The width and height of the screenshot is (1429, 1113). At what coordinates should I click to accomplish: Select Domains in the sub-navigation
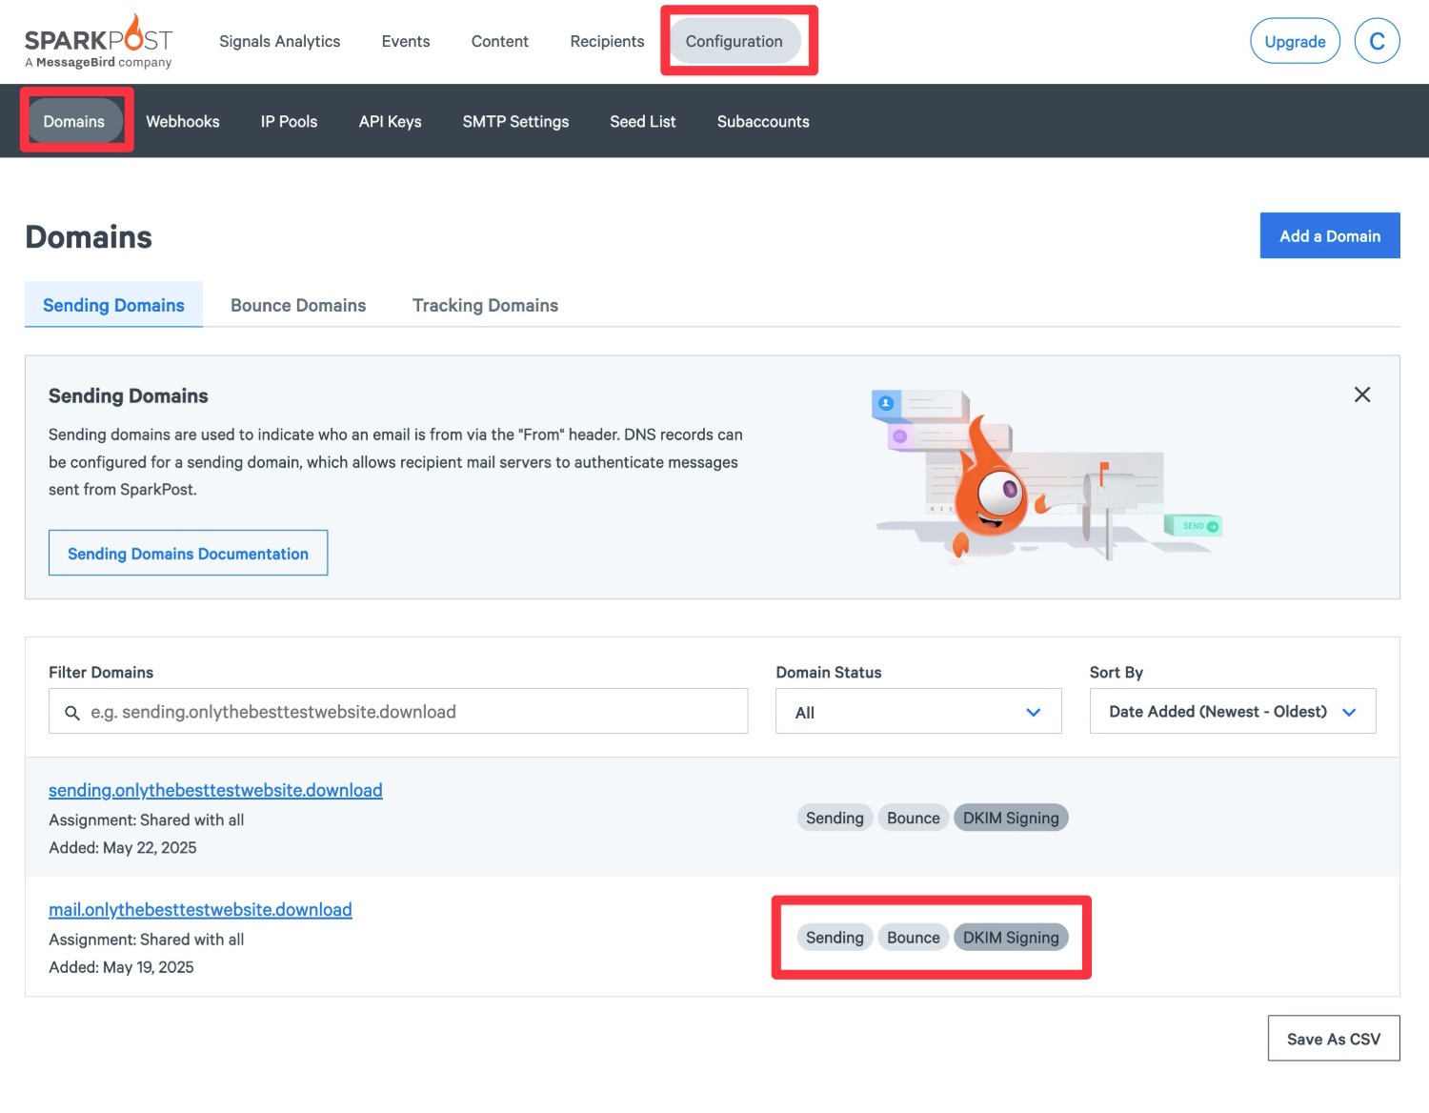point(74,121)
